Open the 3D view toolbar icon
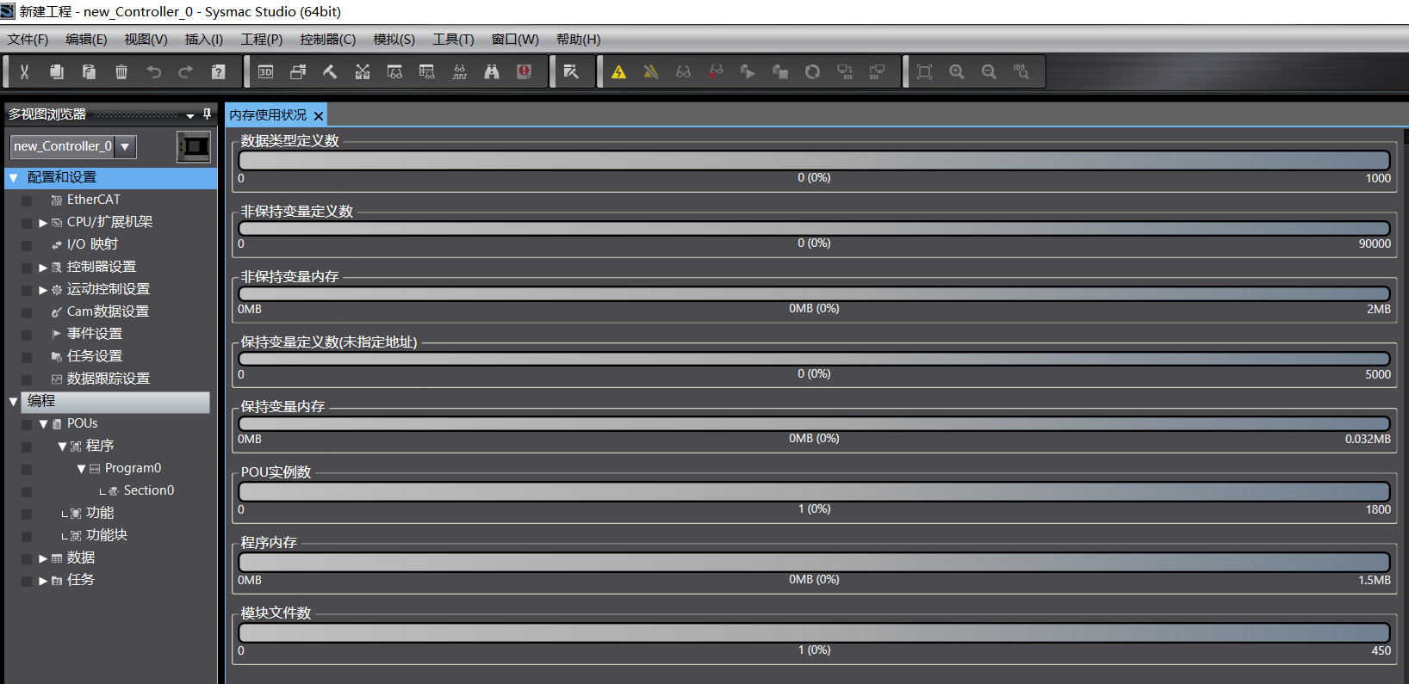 265,72
